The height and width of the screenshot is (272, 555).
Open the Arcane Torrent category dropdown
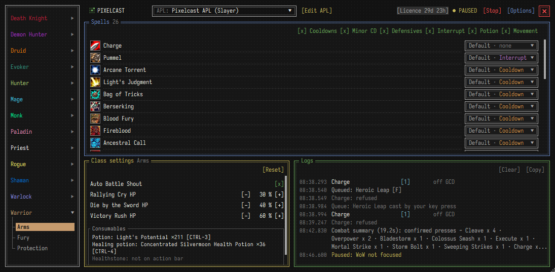tap(502, 70)
